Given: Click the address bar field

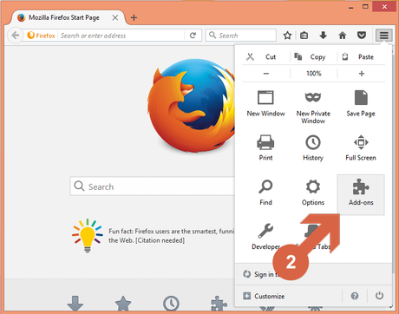Looking at the screenshot, I should click(121, 36).
